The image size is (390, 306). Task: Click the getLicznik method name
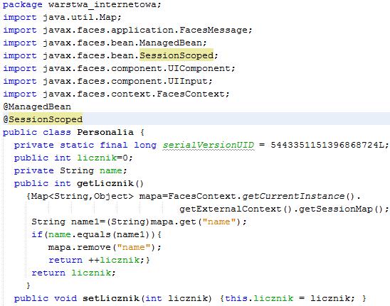[x=105, y=184]
